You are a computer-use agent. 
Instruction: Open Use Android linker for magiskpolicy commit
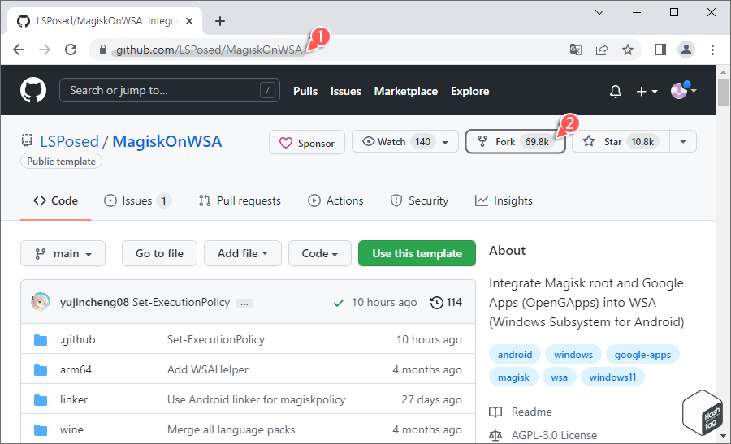pyautogui.click(x=256, y=399)
